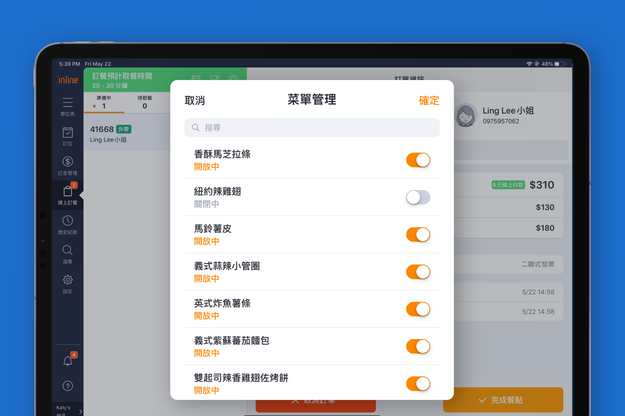Enable the 紐約辣雞翅 toggle
The image size is (625, 416).
pos(418,197)
